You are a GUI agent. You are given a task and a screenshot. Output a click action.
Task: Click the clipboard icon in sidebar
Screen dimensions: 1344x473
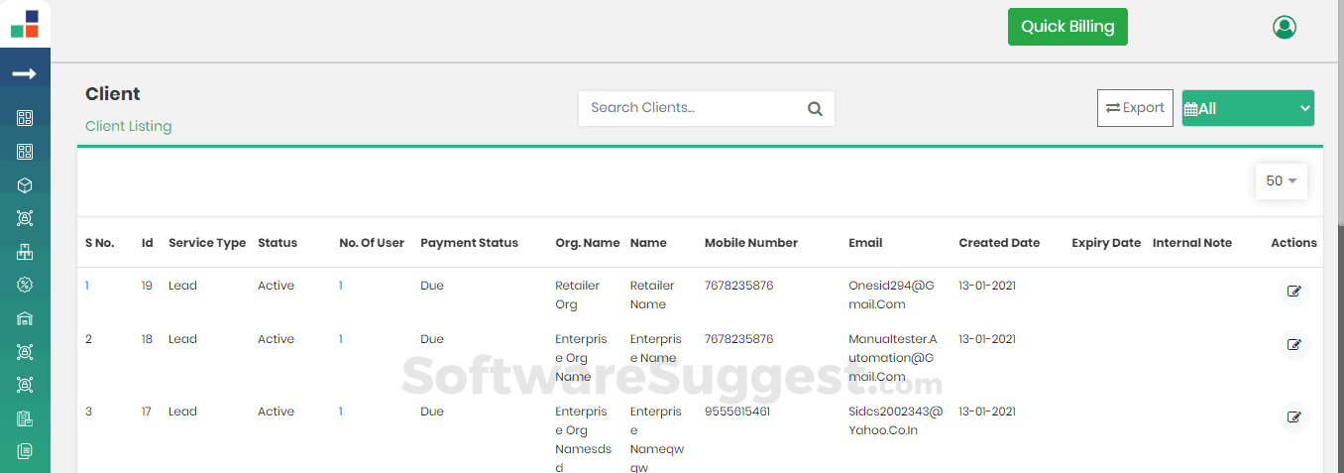click(x=25, y=418)
